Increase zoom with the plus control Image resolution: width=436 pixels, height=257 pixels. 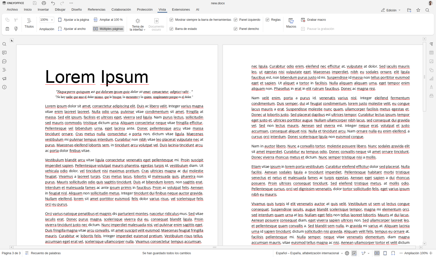pyautogui.click(x=431, y=253)
